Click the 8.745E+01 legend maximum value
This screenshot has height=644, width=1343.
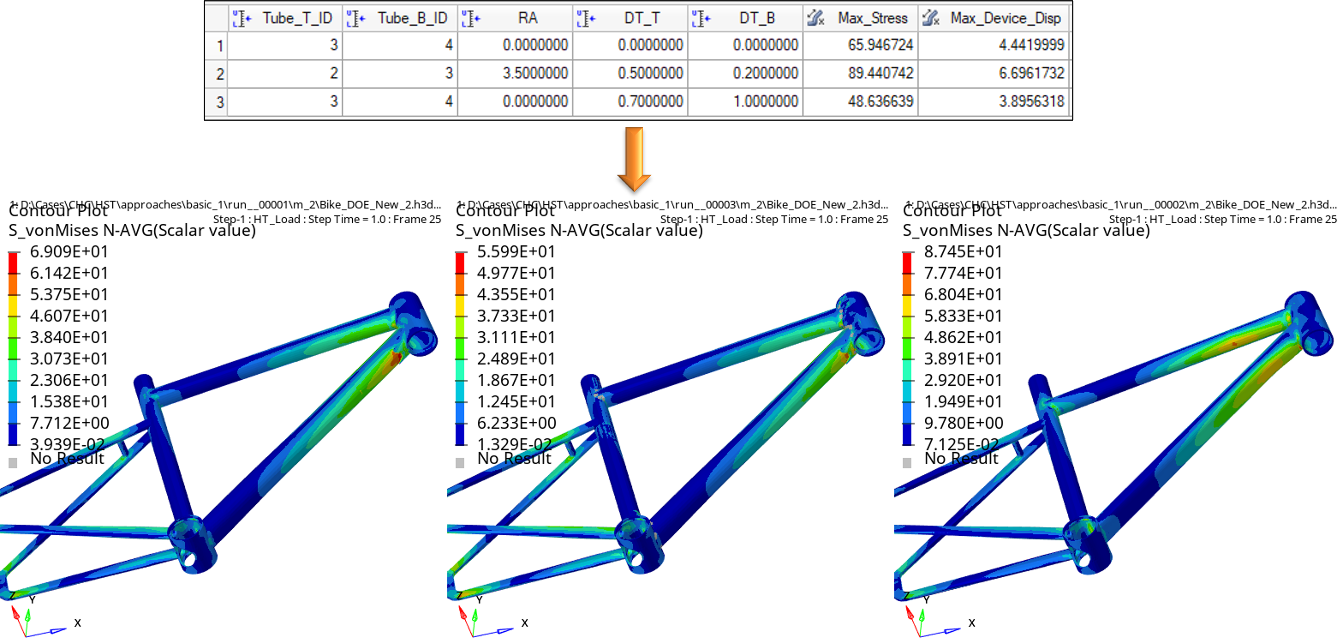(x=962, y=252)
